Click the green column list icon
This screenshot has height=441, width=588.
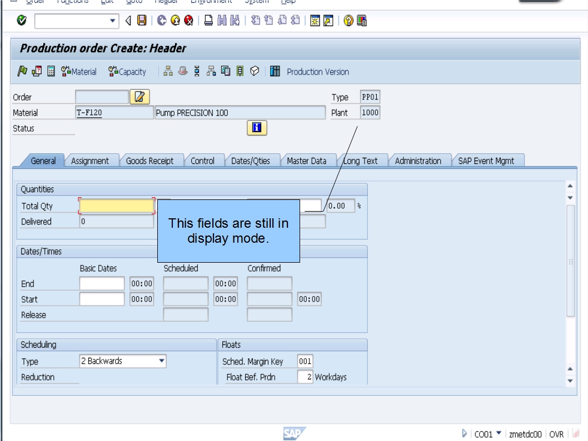pos(240,71)
